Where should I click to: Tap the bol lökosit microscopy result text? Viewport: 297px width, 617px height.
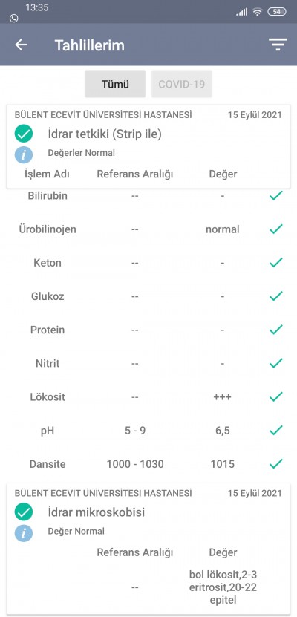pyautogui.click(x=223, y=587)
